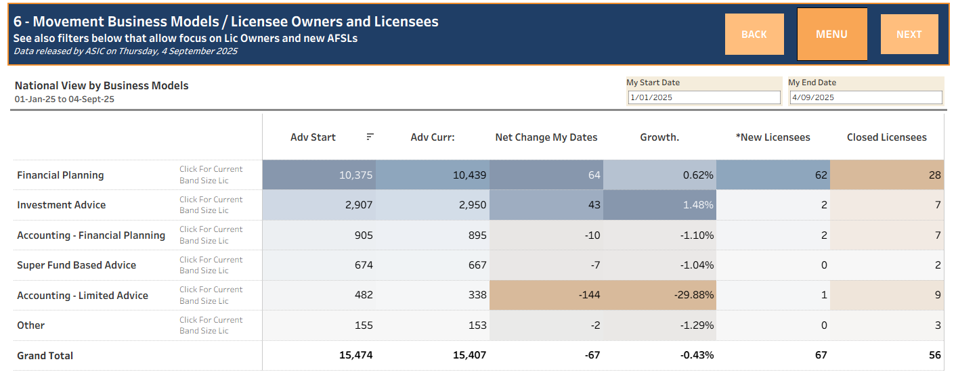Select the Financial Planning row label

[60, 175]
